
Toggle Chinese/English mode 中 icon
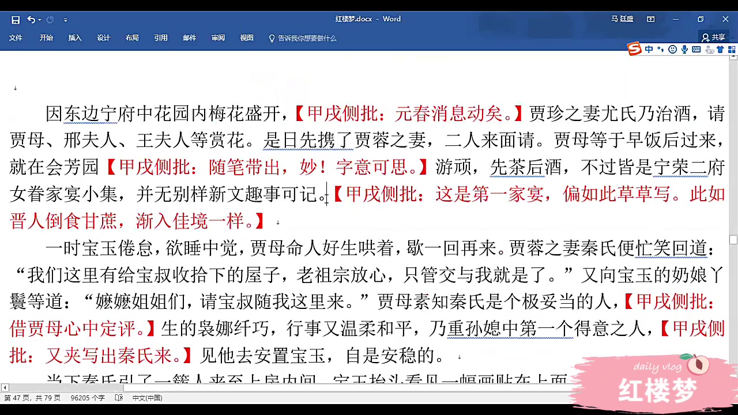click(x=649, y=50)
